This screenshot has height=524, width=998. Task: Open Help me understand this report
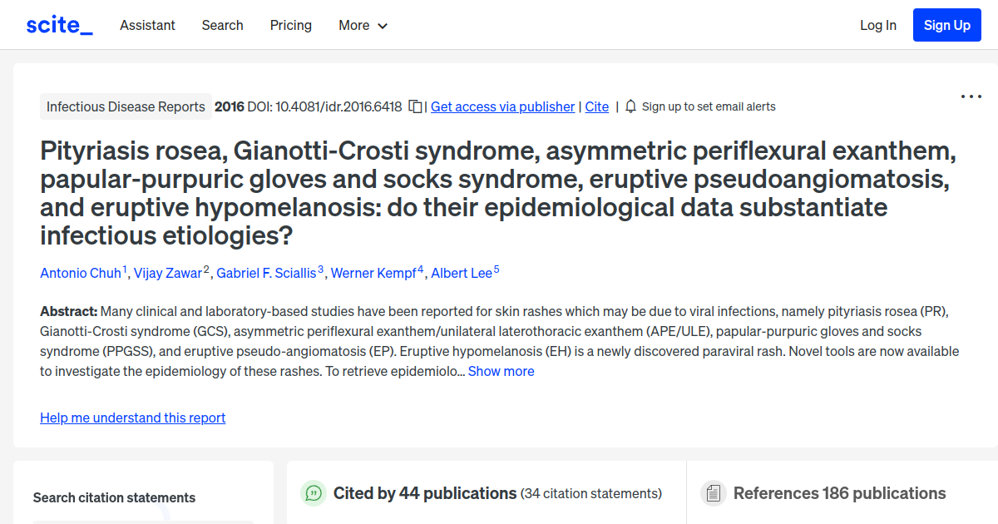click(x=132, y=418)
